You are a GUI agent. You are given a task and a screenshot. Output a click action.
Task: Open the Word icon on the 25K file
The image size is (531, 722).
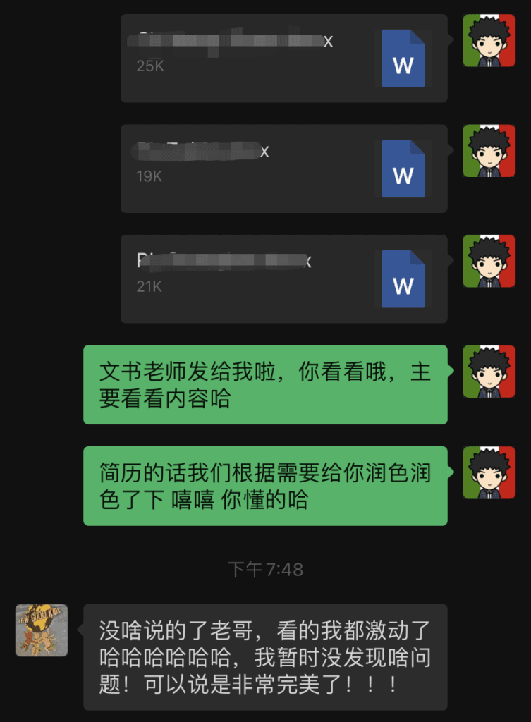tap(403, 59)
